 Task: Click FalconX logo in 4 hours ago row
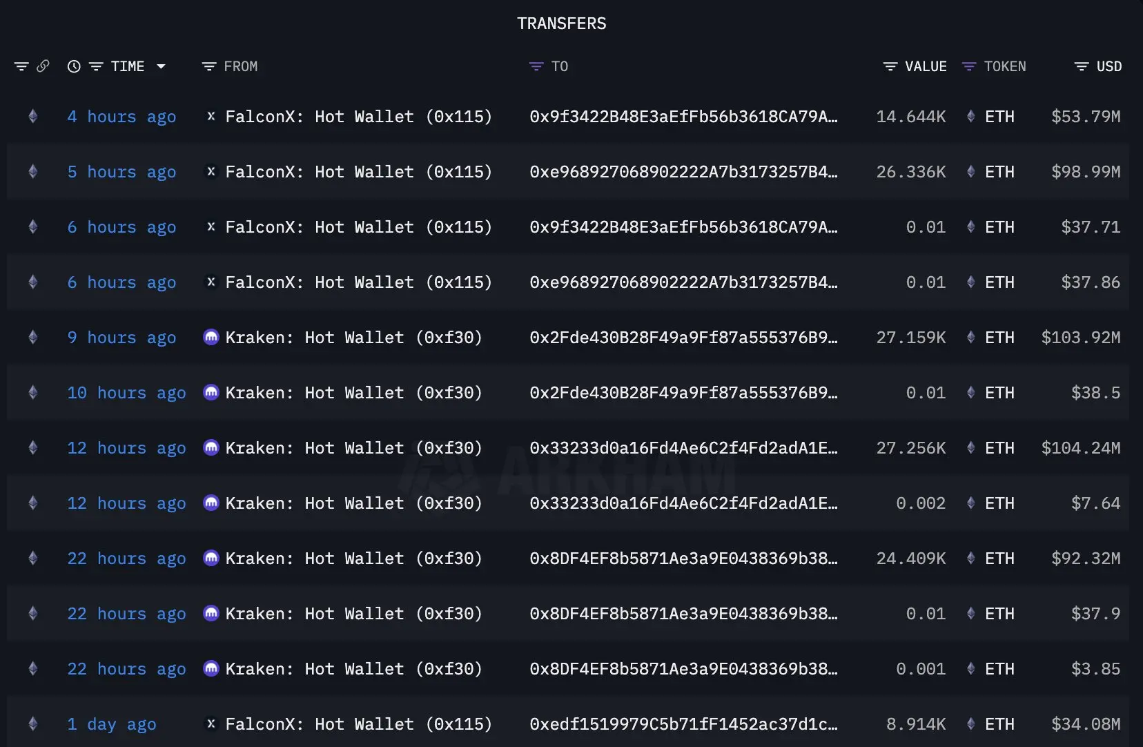pyautogui.click(x=211, y=116)
